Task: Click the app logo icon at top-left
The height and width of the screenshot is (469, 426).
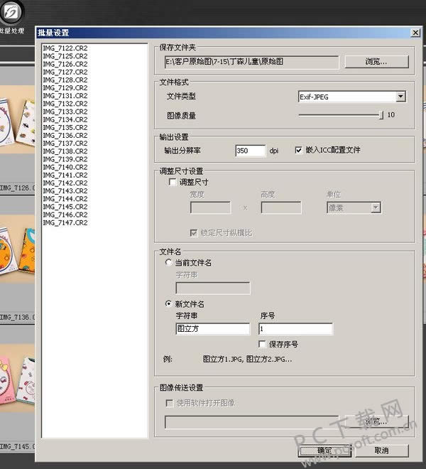Action: [x=12, y=11]
